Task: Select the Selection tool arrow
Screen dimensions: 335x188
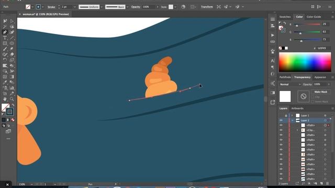Action: [5, 21]
